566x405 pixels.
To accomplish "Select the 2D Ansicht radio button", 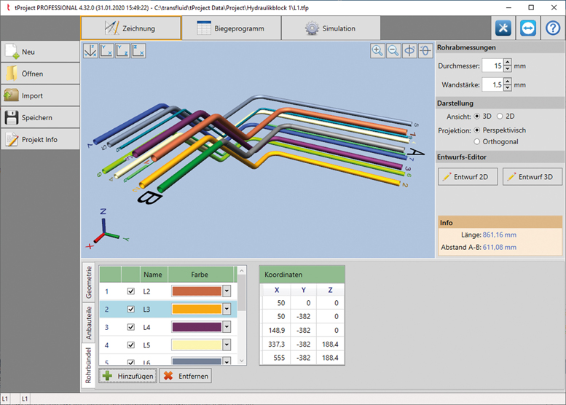I will [x=500, y=116].
